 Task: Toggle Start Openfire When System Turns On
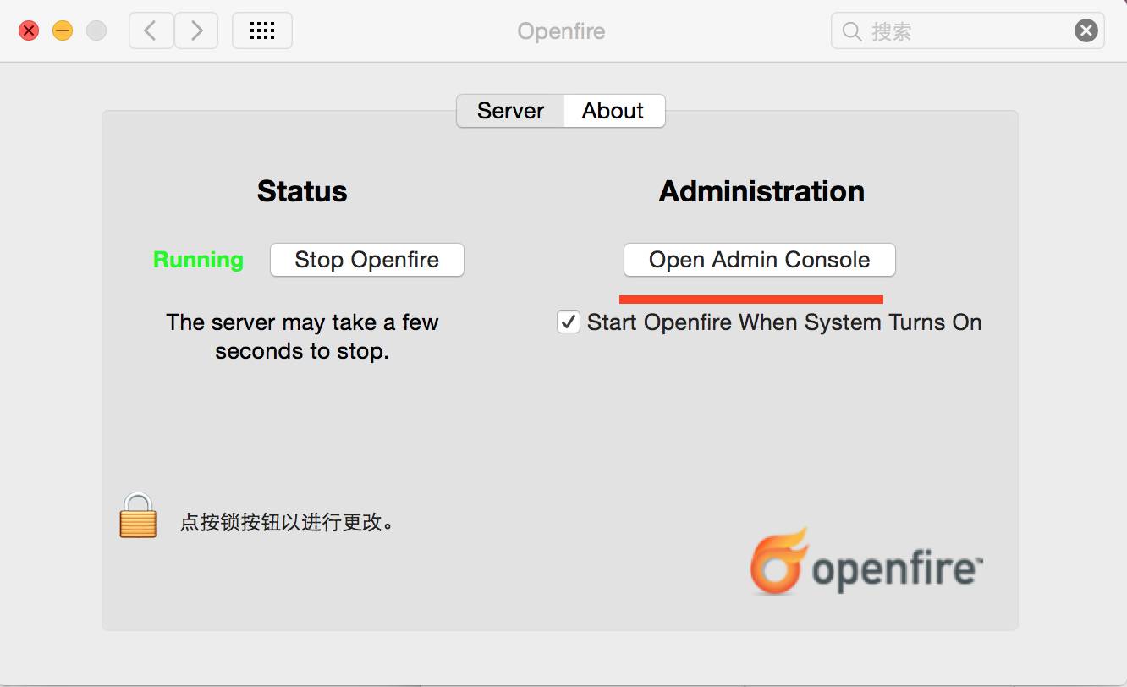(569, 322)
